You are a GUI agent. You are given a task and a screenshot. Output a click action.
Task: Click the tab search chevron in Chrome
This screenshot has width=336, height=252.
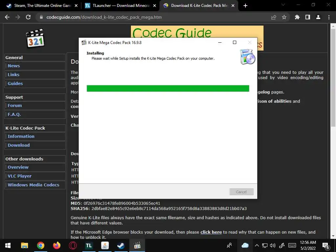pyautogui.click(x=283, y=5)
